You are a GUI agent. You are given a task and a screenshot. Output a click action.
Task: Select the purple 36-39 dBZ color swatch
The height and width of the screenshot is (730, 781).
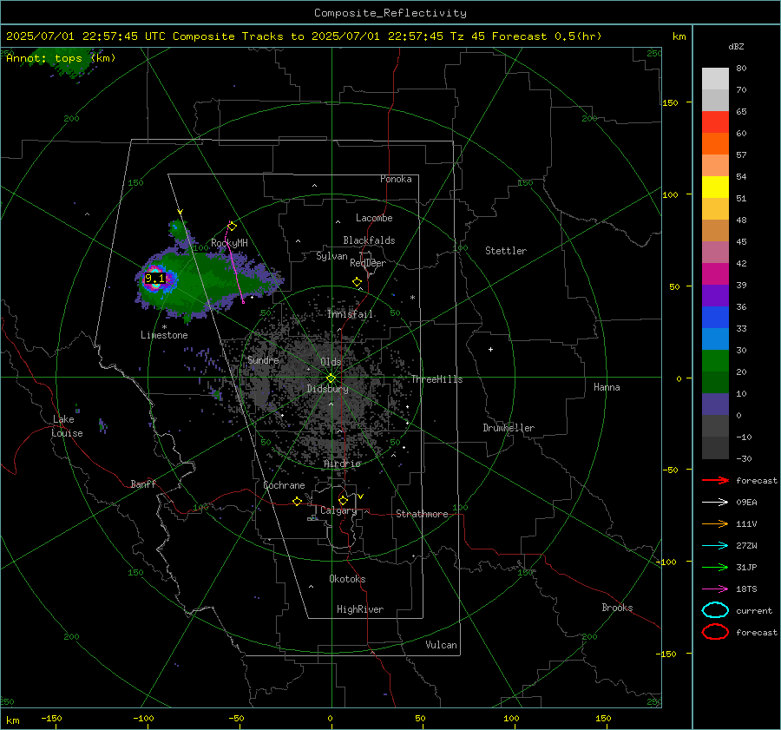715,296
